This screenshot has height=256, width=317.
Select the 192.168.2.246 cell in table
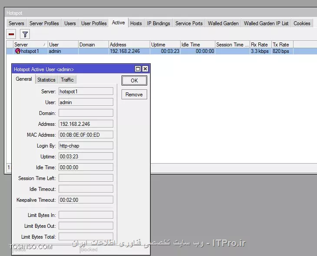[129, 51]
